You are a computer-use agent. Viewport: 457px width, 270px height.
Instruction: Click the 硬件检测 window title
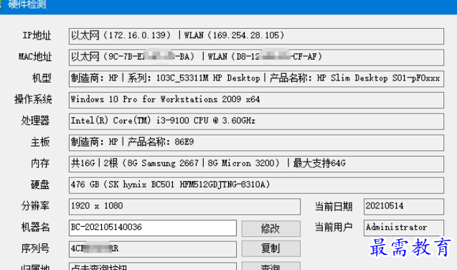[27, 4]
